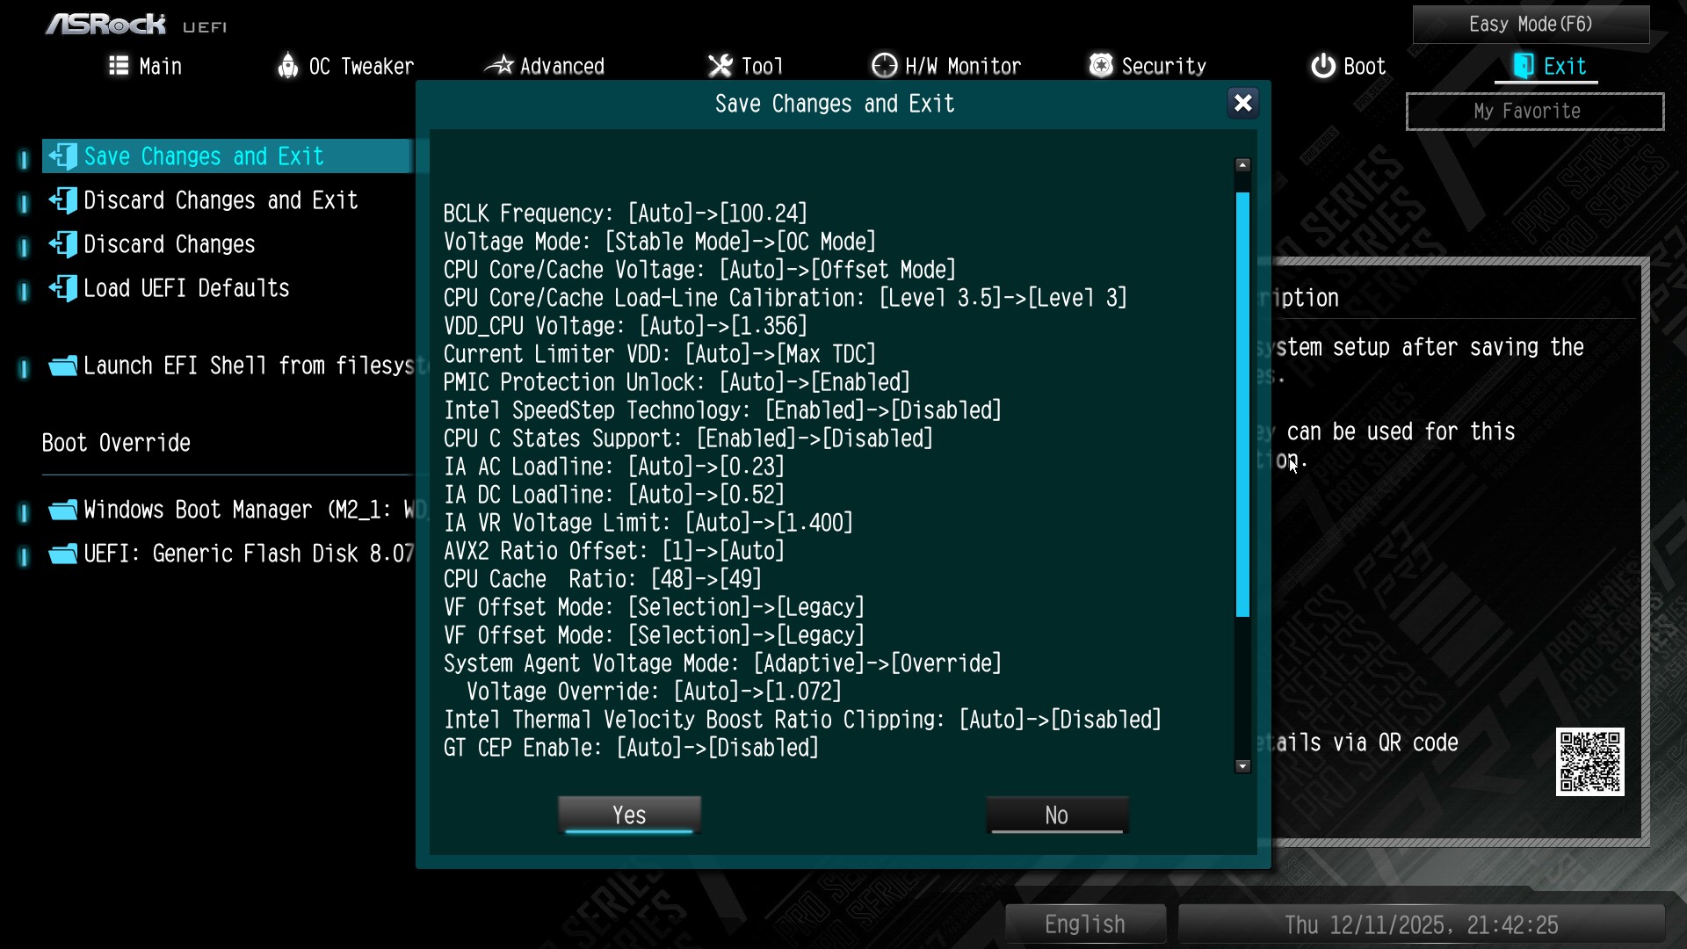Click the OC Tweaker rocket icon

tap(287, 66)
